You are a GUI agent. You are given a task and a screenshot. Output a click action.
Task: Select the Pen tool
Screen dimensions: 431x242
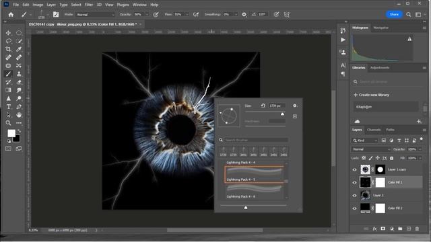pos(19,107)
